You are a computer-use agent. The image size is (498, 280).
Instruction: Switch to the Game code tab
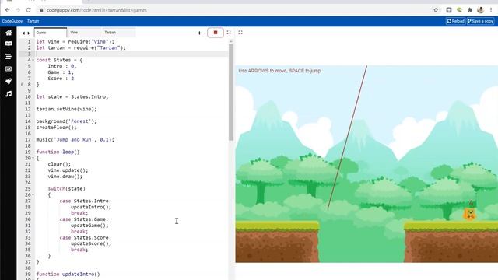click(x=51, y=33)
